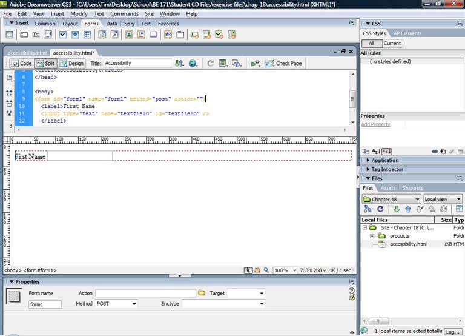Viewport: 465px width, 336px height.
Task: Open File Management menu in document toolbar
Action: [179, 63]
